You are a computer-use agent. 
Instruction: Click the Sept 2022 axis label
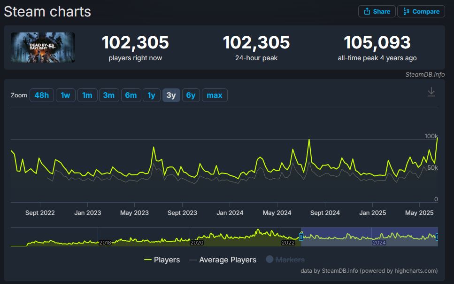pyautogui.click(x=40, y=213)
